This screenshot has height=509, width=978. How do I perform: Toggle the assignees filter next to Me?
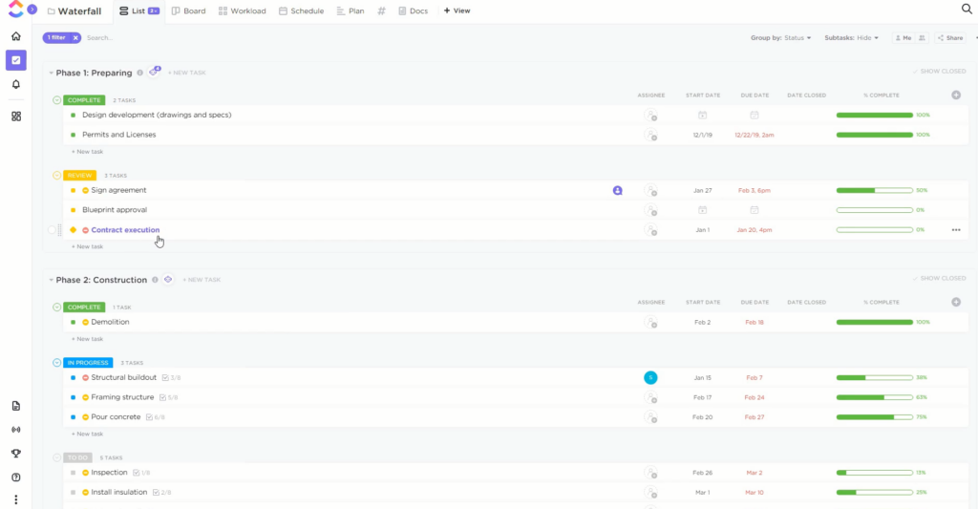pyautogui.click(x=922, y=38)
